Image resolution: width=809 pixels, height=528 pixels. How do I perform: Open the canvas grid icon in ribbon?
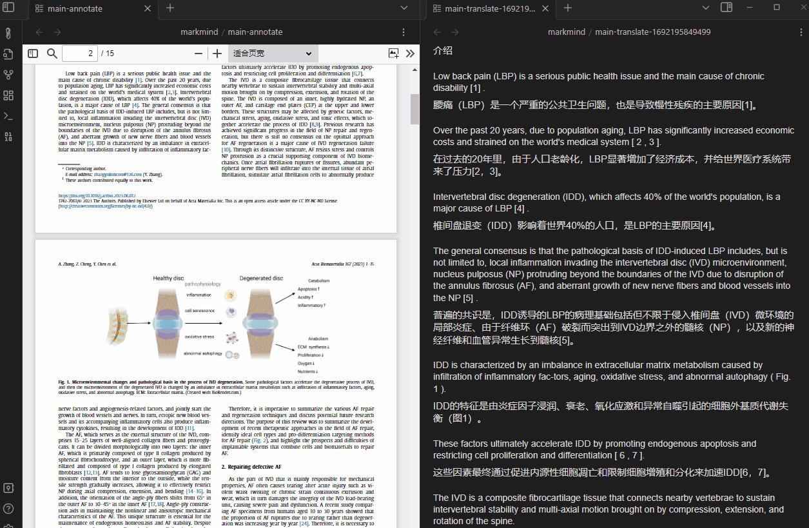pyautogui.click(x=8, y=95)
